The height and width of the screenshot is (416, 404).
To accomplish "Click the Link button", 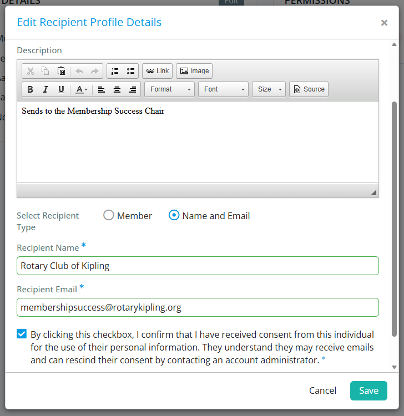I will point(158,71).
